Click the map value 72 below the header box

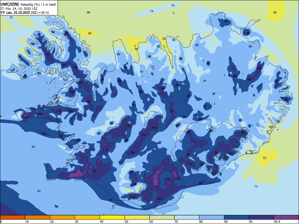tap(11, 18)
